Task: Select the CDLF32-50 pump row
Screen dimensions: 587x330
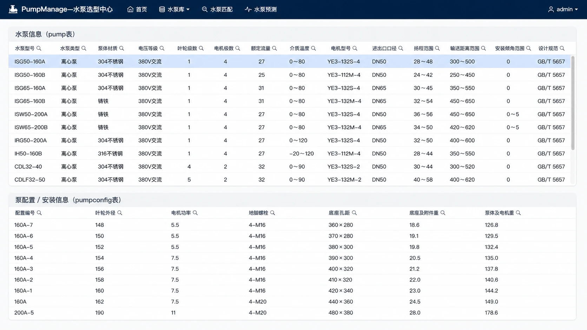Action: pyautogui.click(x=290, y=180)
